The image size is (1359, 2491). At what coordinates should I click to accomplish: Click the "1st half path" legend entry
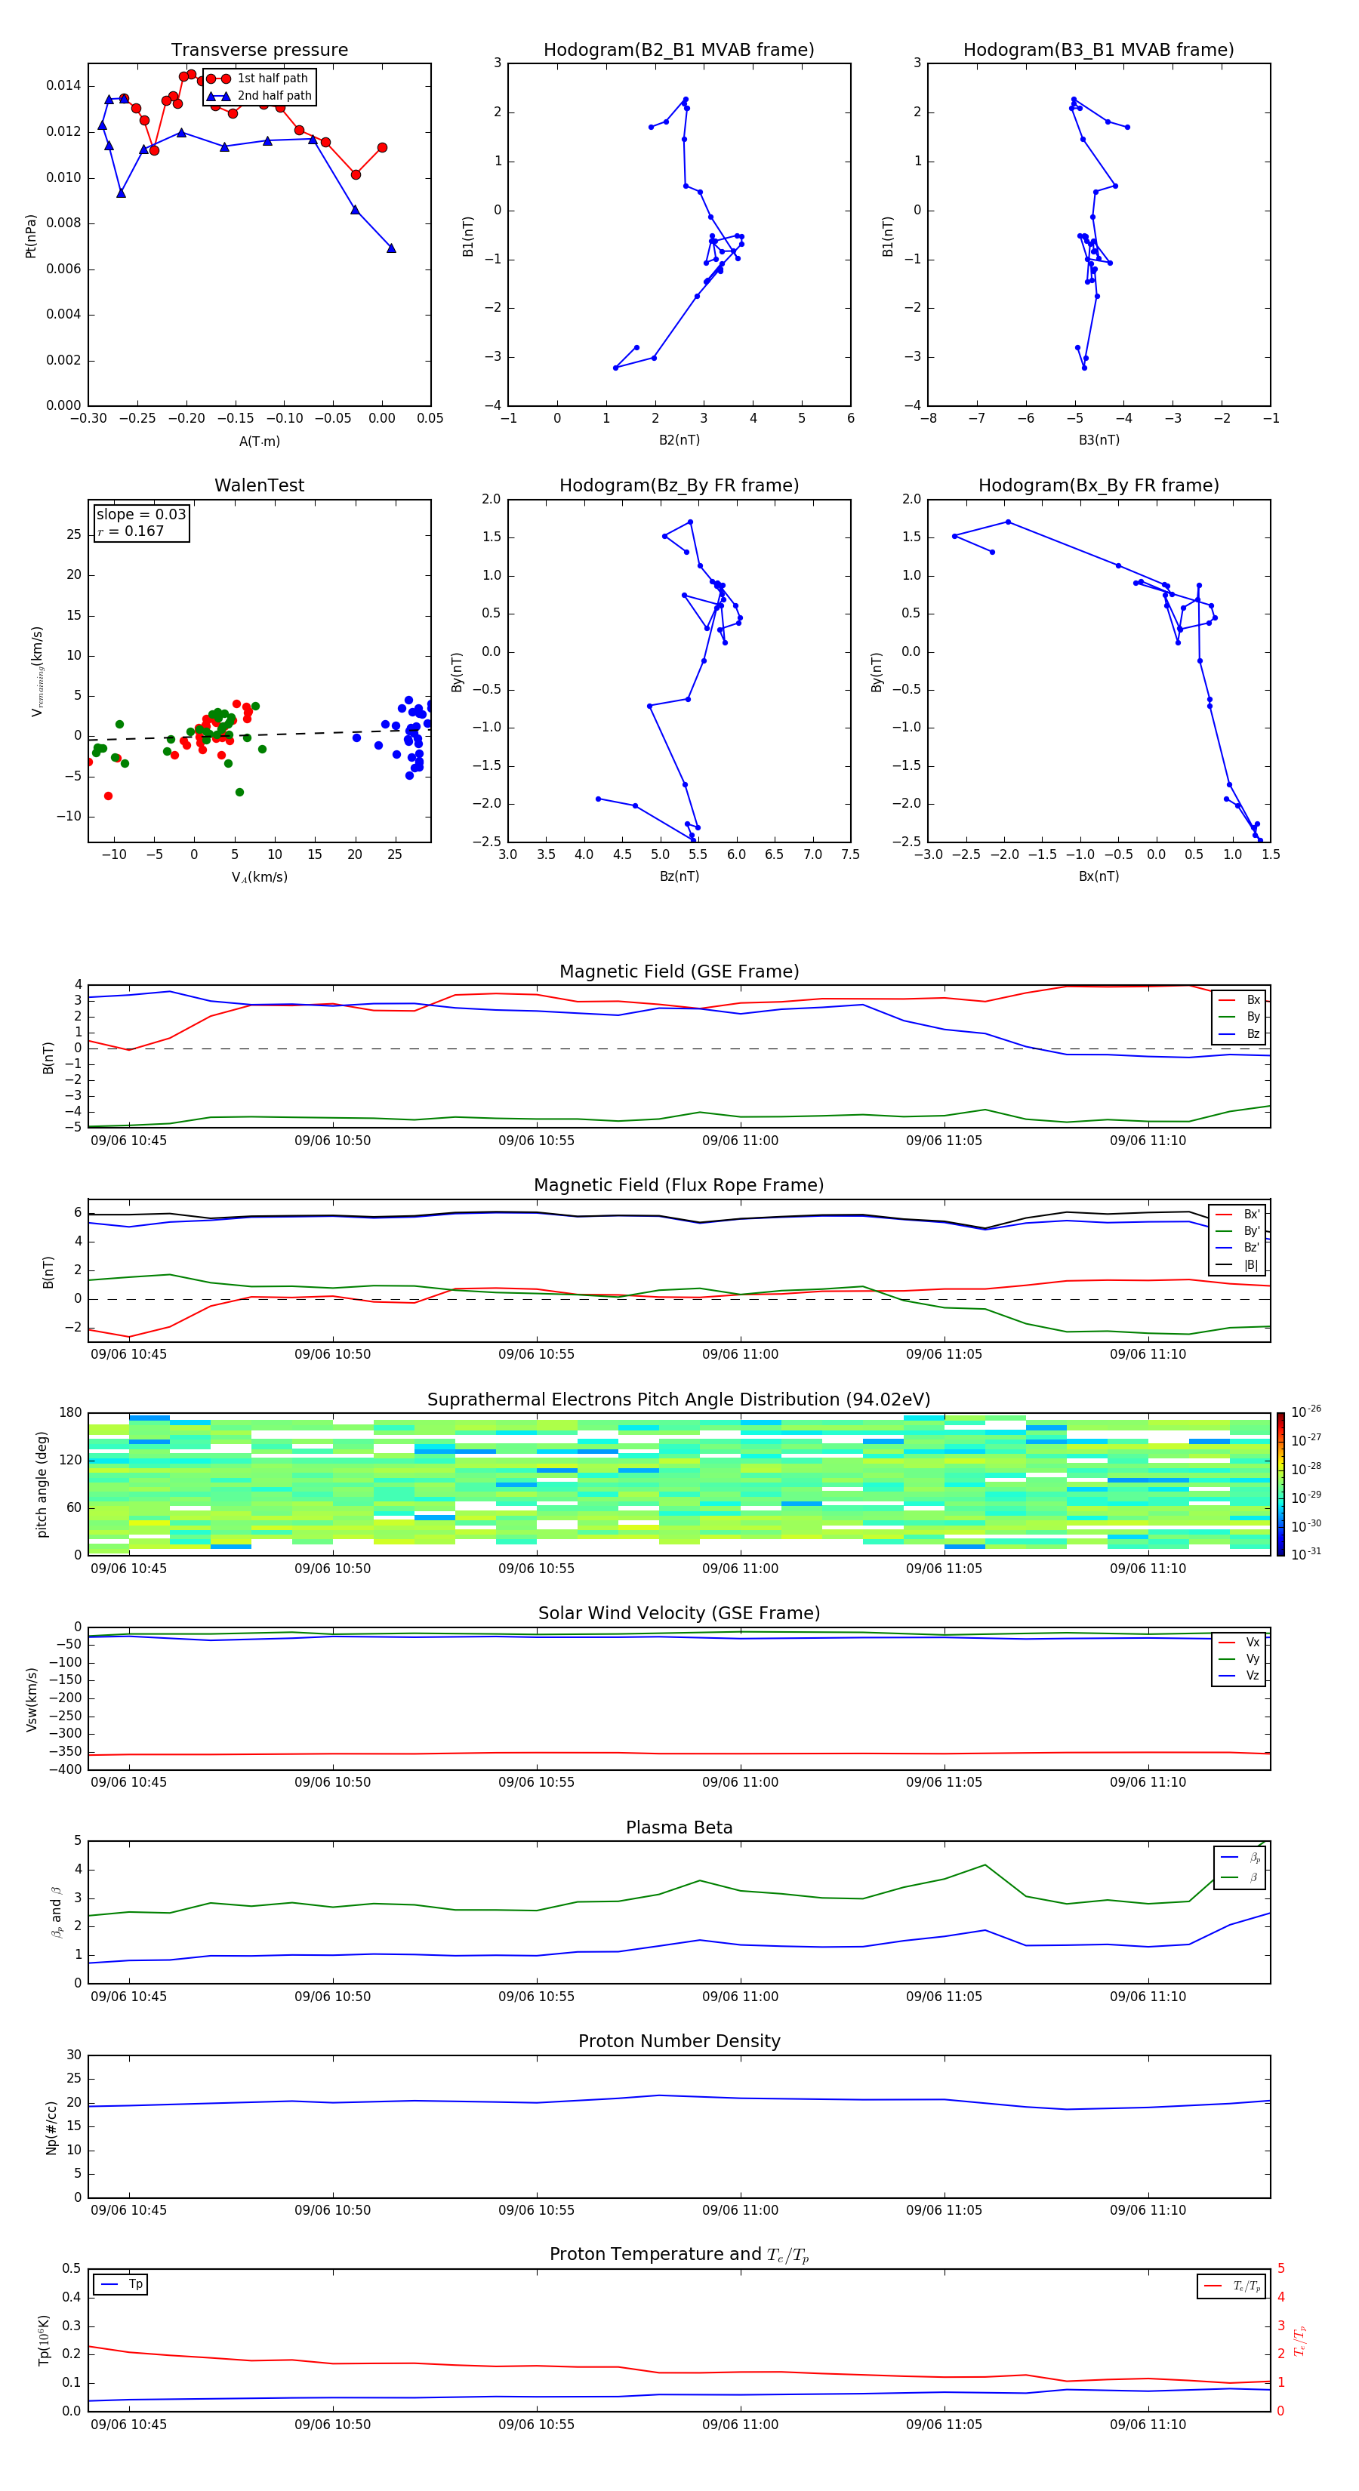(x=258, y=79)
